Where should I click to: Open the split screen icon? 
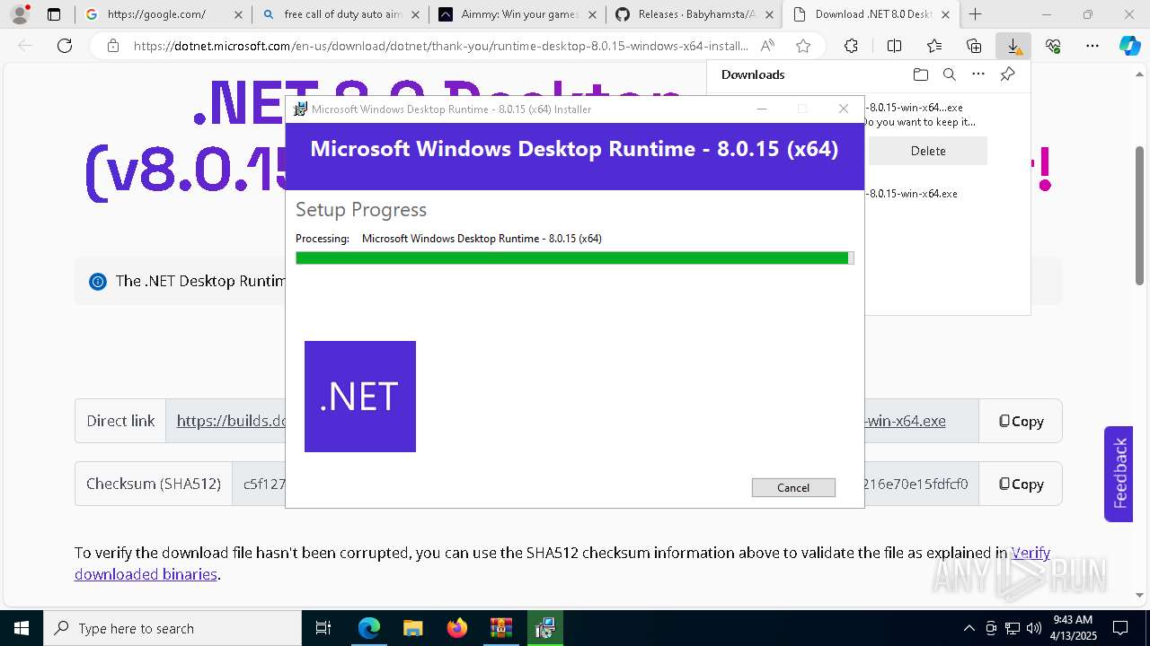[x=894, y=46]
